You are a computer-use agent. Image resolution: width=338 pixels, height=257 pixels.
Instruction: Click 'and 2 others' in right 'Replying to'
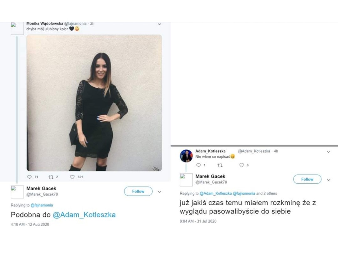click(267, 193)
